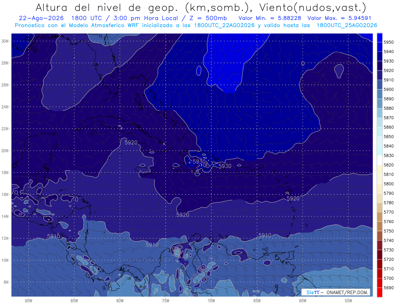Viewport: 395px width, 305px height.
Task: Click the 16N latitude label
Action: 5,194
